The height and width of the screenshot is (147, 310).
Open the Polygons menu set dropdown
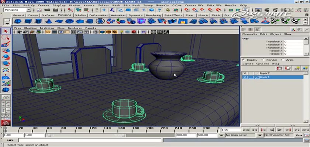click(29, 10)
